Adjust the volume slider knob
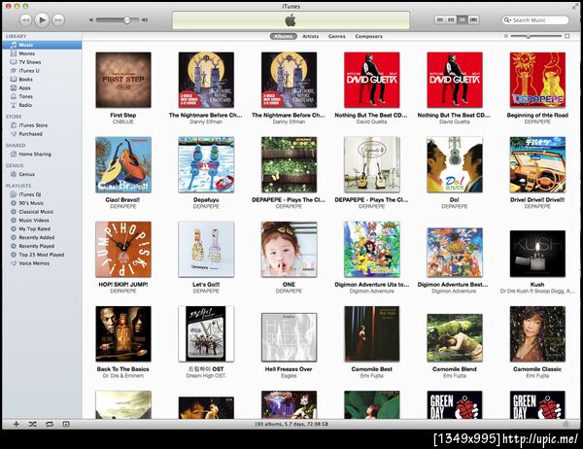Screen dimensions: 583x449 click(x=126, y=19)
